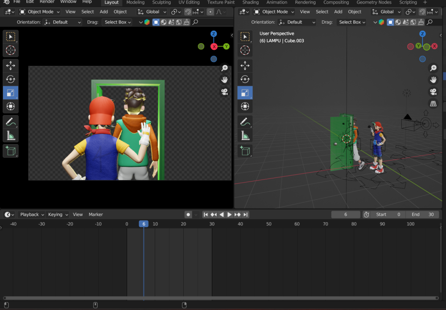
Task: Switch to the Geometry Nodes workspace tab
Action: tap(374, 2)
